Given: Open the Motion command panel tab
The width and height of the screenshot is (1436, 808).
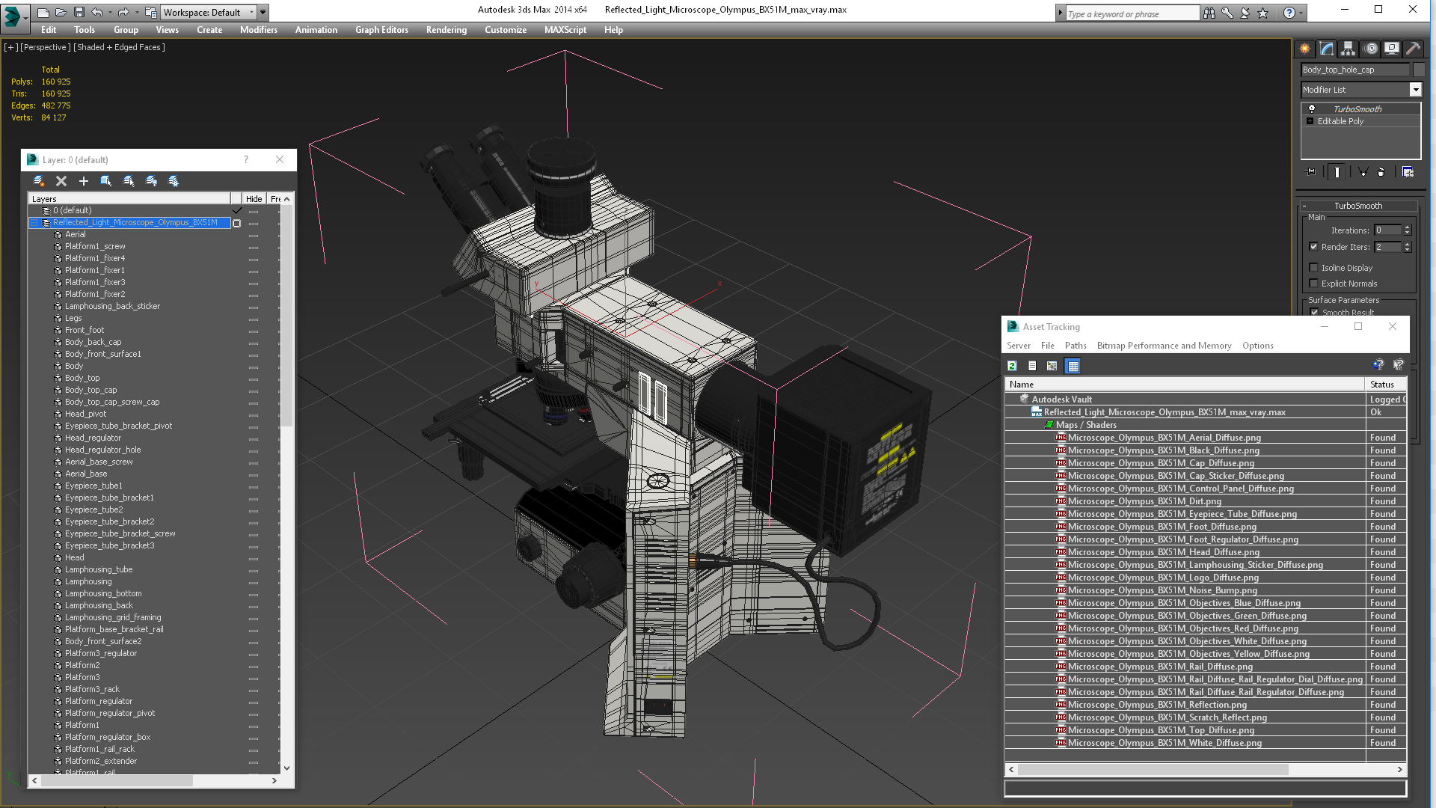Looking at the screenshot, I should (x=1370, y=49).
